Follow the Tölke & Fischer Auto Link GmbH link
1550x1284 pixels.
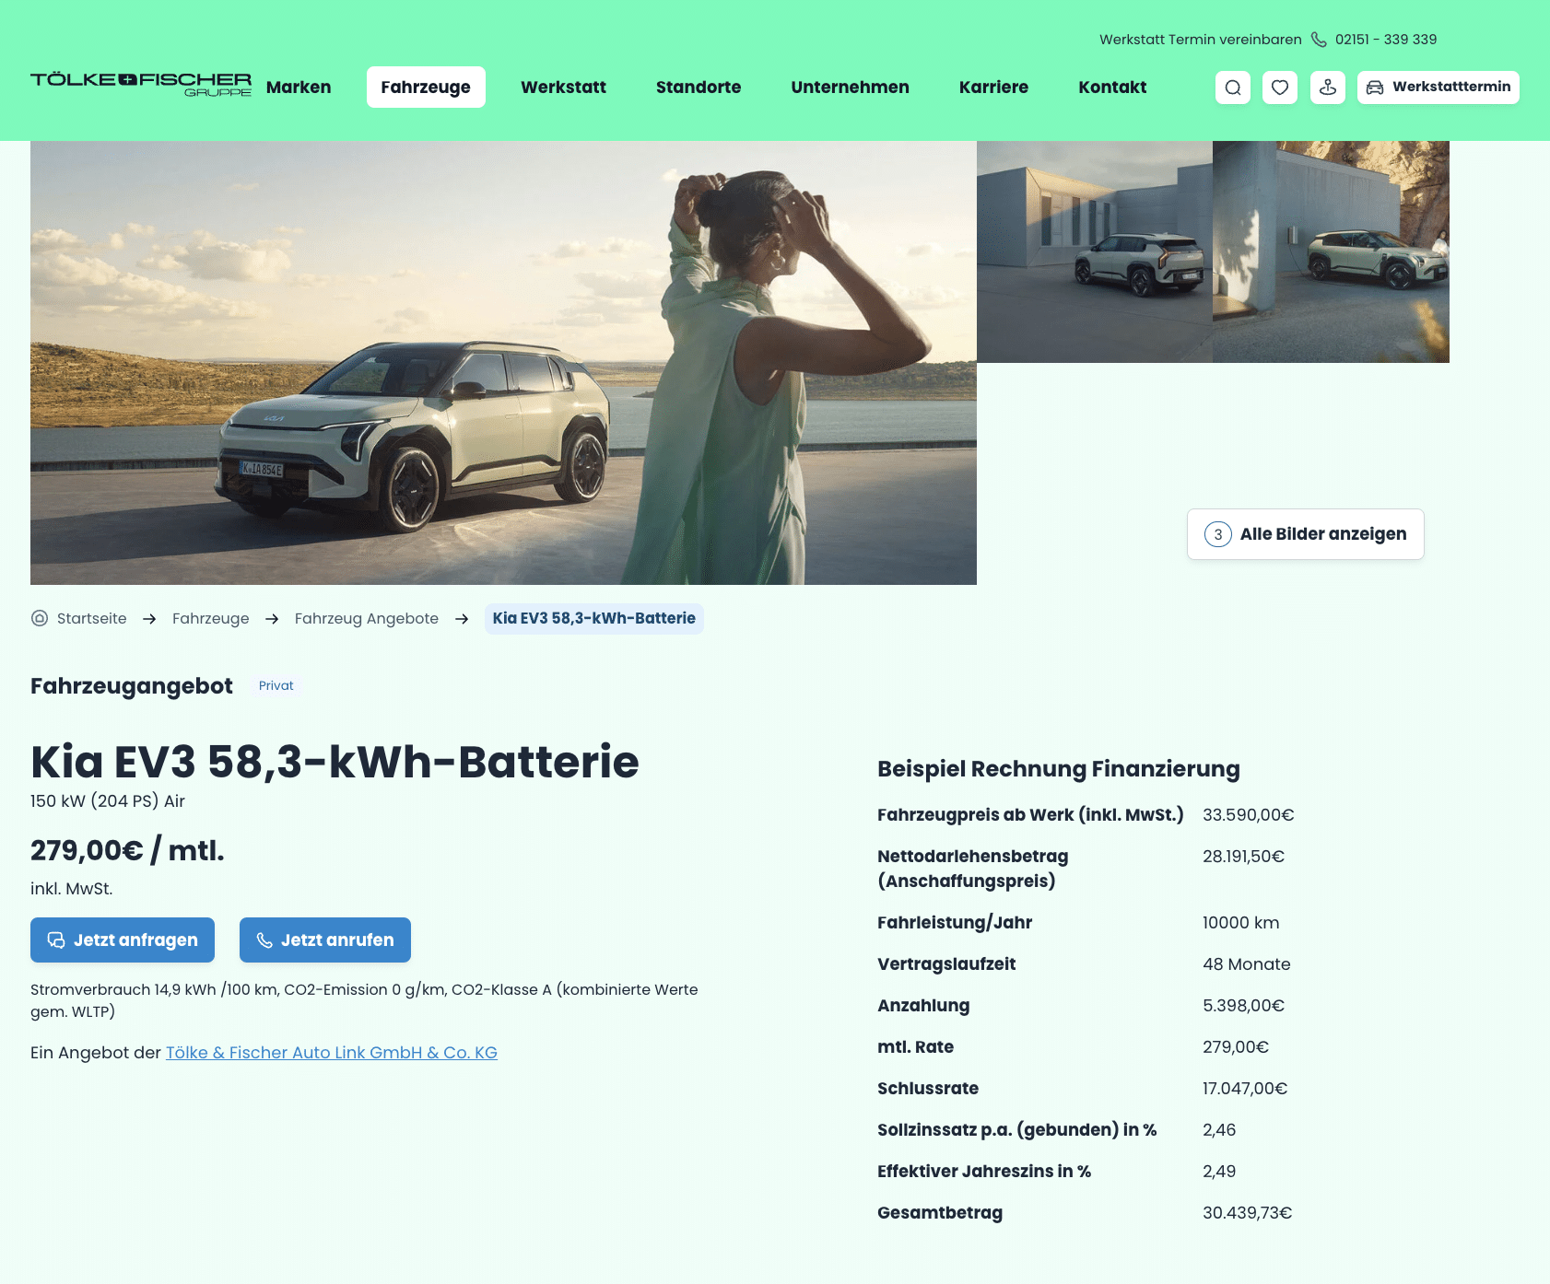[x=332, y=1053]
